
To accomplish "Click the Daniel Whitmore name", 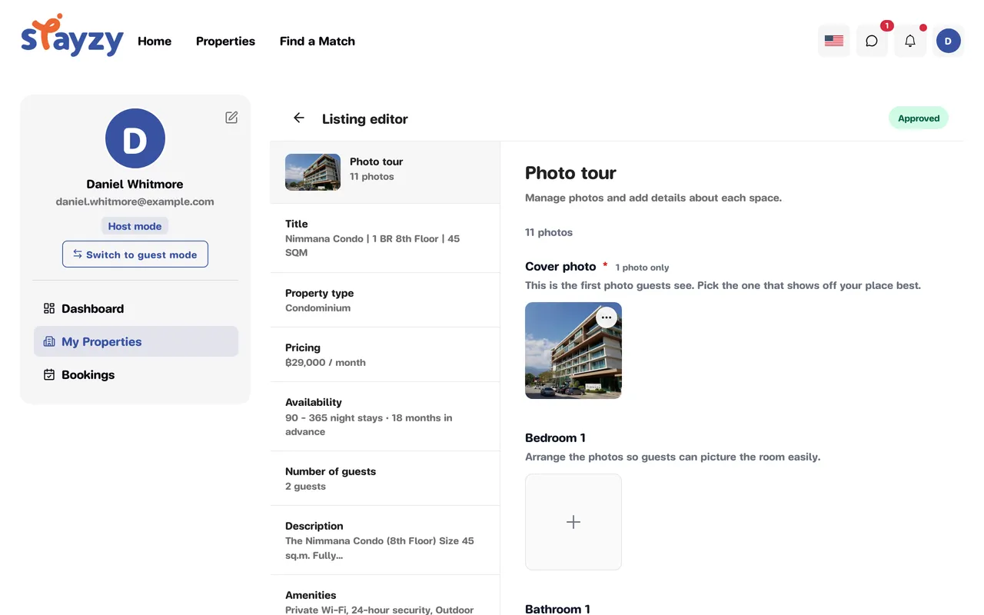I will point(135,184).
